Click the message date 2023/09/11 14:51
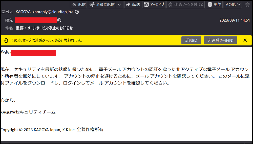 coord(235,20)
